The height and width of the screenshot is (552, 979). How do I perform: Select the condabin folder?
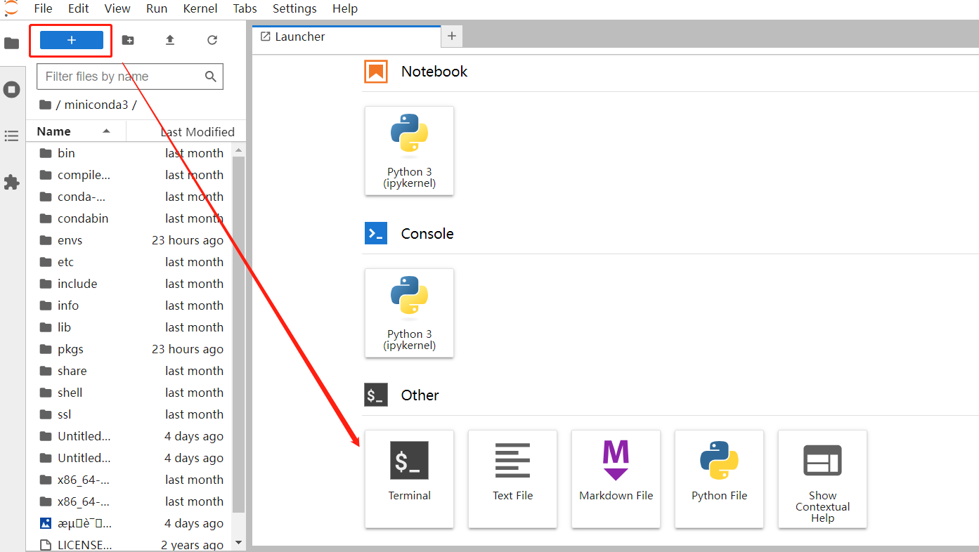pyautogui.click(x=131, y=218)
